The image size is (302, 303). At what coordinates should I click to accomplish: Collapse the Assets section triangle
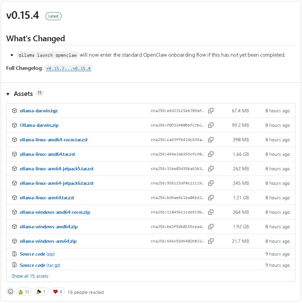[x=8, y=94]
